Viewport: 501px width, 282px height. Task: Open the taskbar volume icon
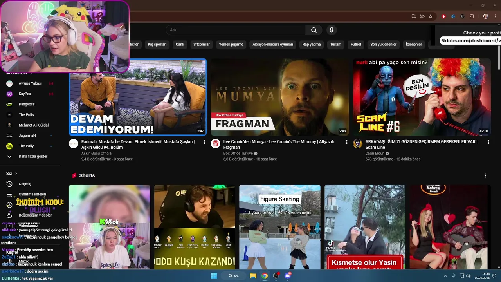(469, 276)
